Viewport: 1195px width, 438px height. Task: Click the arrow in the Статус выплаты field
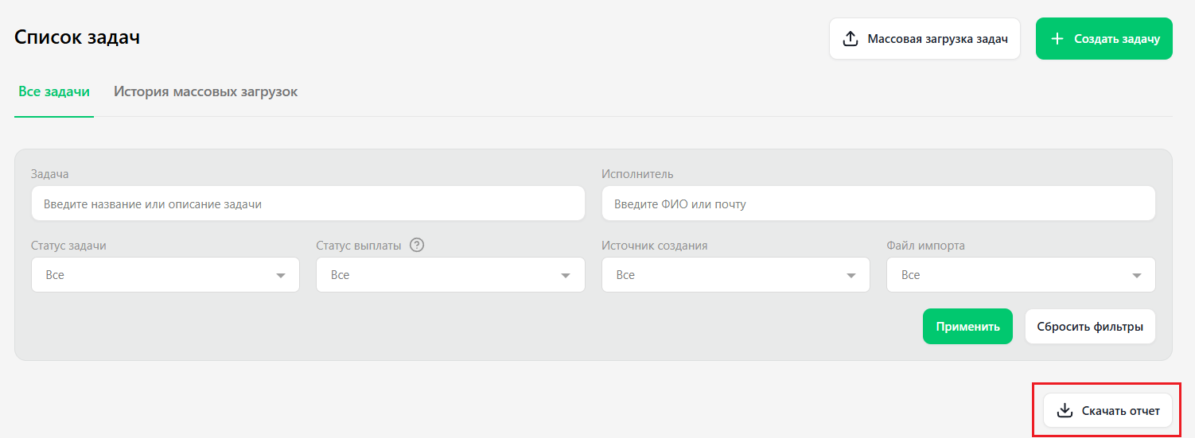566,276
